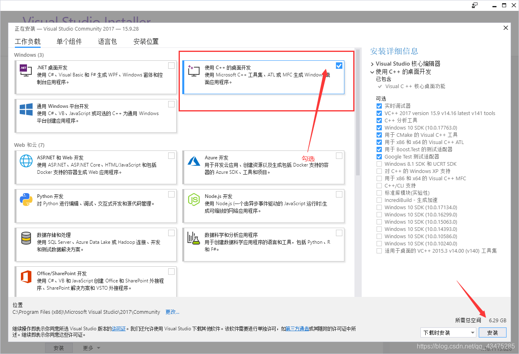This screenshot has height=354, width=519.
Task: Click the ASP.NET globe icon
Action: coord(26,161)
